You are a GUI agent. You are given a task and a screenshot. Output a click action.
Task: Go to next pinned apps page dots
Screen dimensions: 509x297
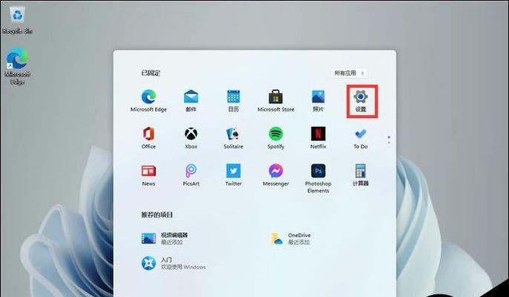[x=389, y=140]
